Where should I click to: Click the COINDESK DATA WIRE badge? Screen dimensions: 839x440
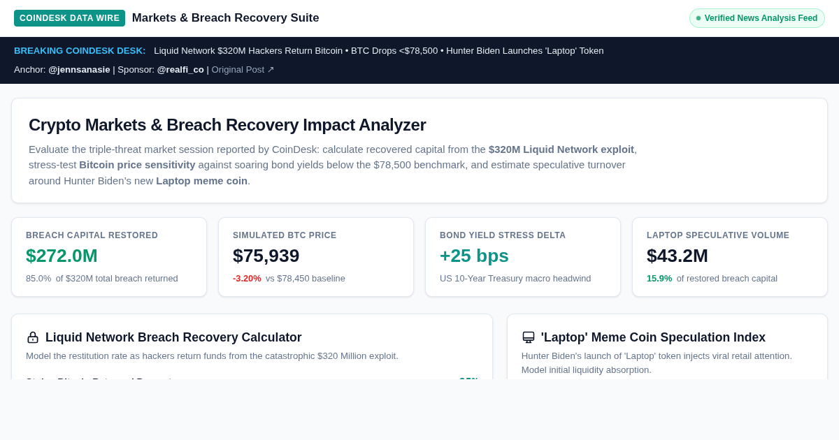click(69, 18)
